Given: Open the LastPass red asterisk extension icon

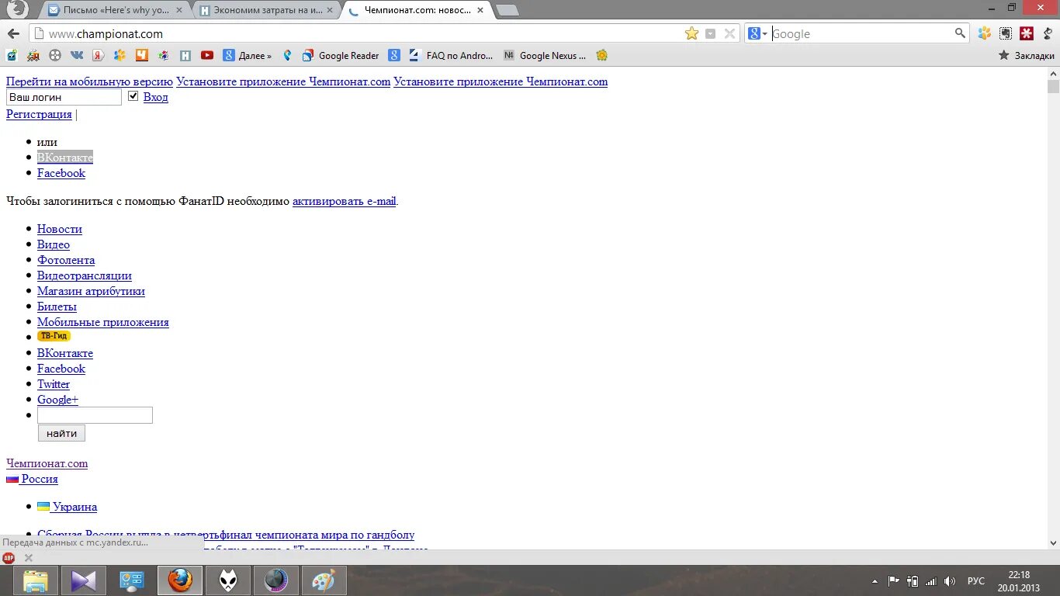Looking at the screenshot, I should (x=1027, y=33).
